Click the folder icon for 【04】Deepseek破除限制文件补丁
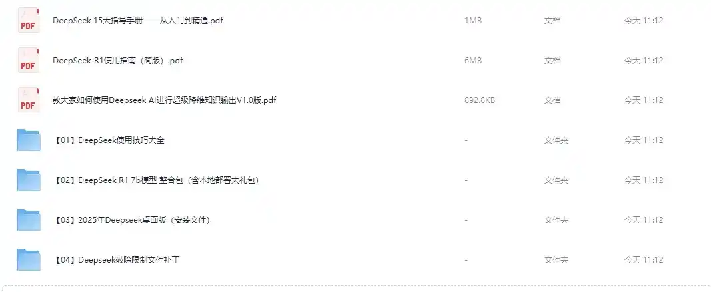The image size is (711, 292). point(29,259)
